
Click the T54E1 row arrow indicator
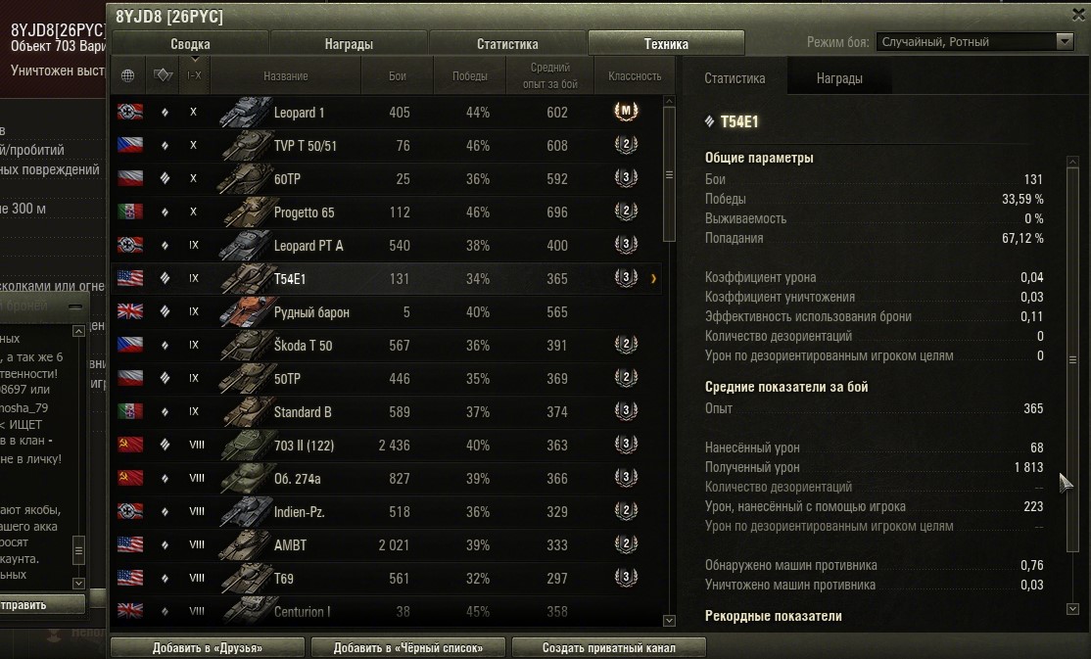coord(653,279)
